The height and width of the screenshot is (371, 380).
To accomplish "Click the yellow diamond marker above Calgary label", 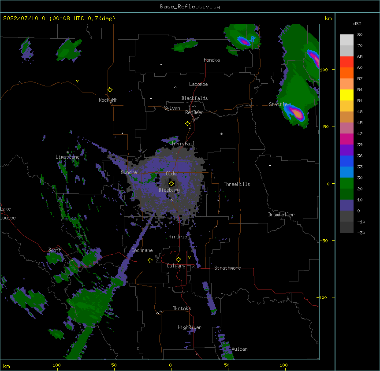I will 179,260.
